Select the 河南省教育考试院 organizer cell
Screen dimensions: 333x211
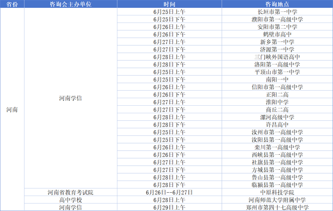(71, 192)
